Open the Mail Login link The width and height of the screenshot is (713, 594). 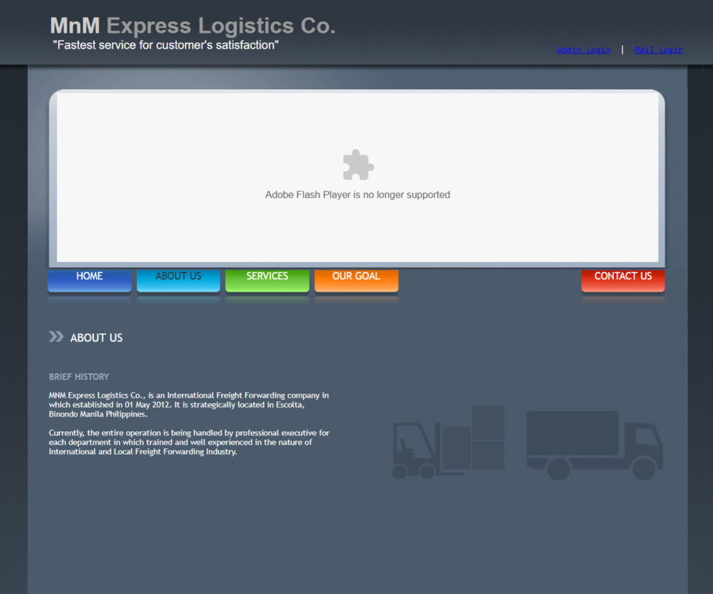click(x=659, y=50)
